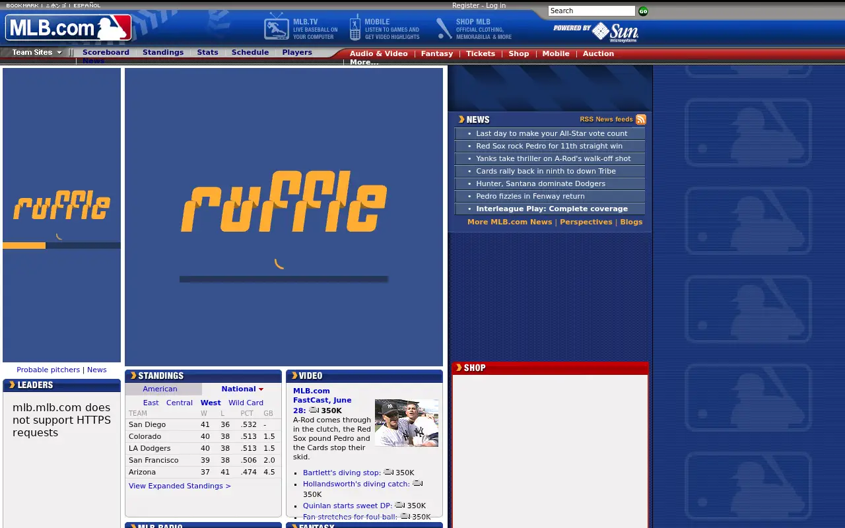
Task: Click View Expanded Standings link
Action: pos(180,486)
